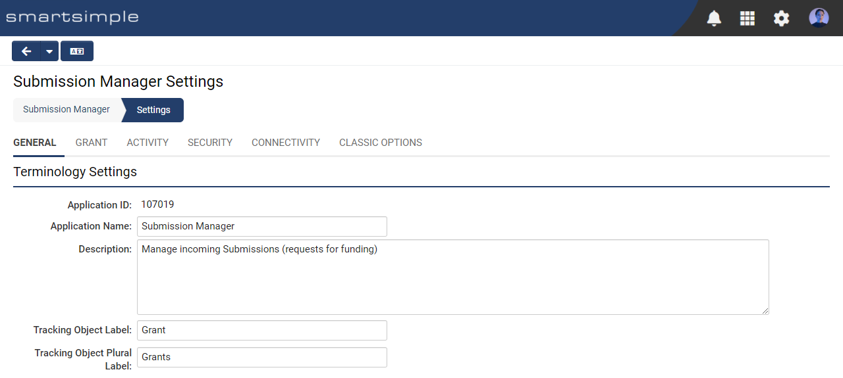Select the GENERAL tab

tap(35, 143)
